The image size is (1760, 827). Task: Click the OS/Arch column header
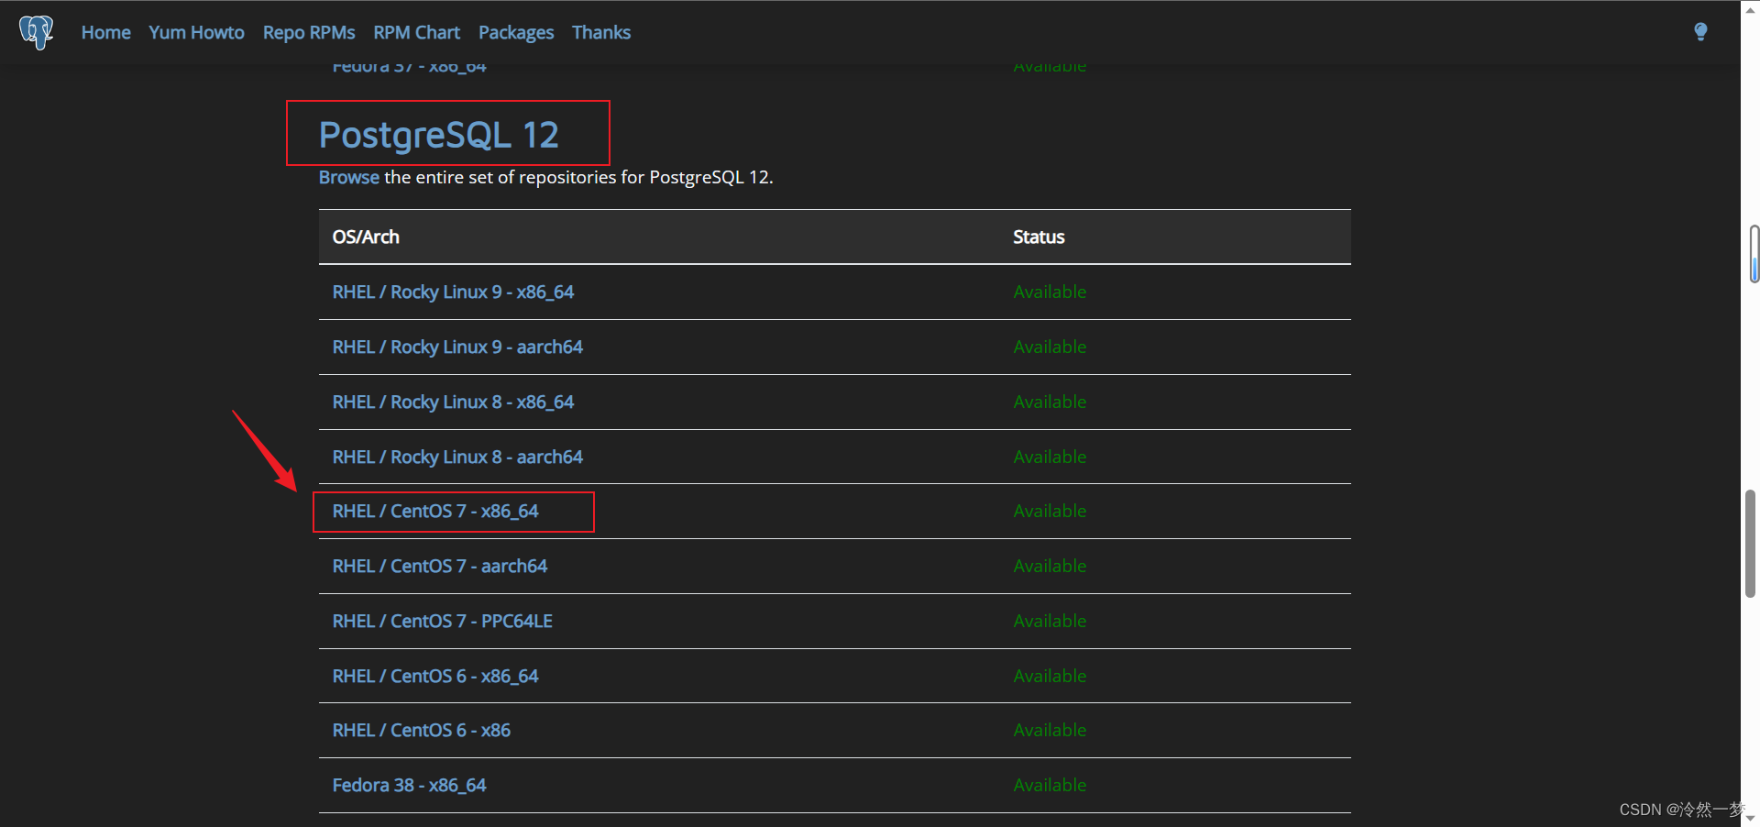[366, 237]
